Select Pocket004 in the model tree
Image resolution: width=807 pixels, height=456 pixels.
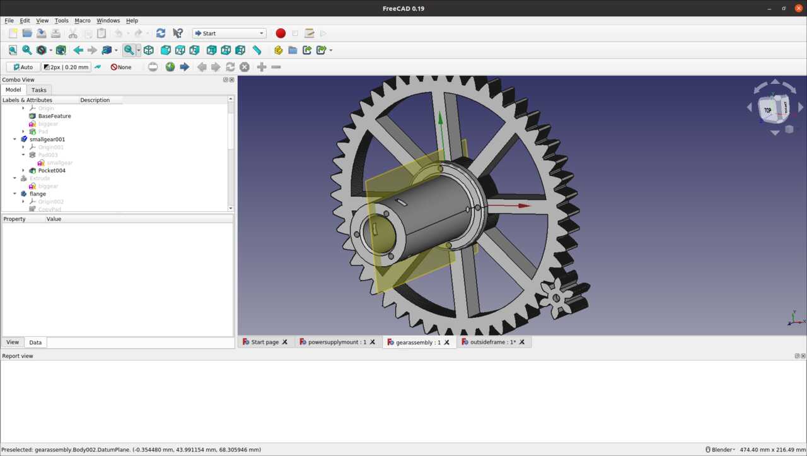(x=52, y=170)
